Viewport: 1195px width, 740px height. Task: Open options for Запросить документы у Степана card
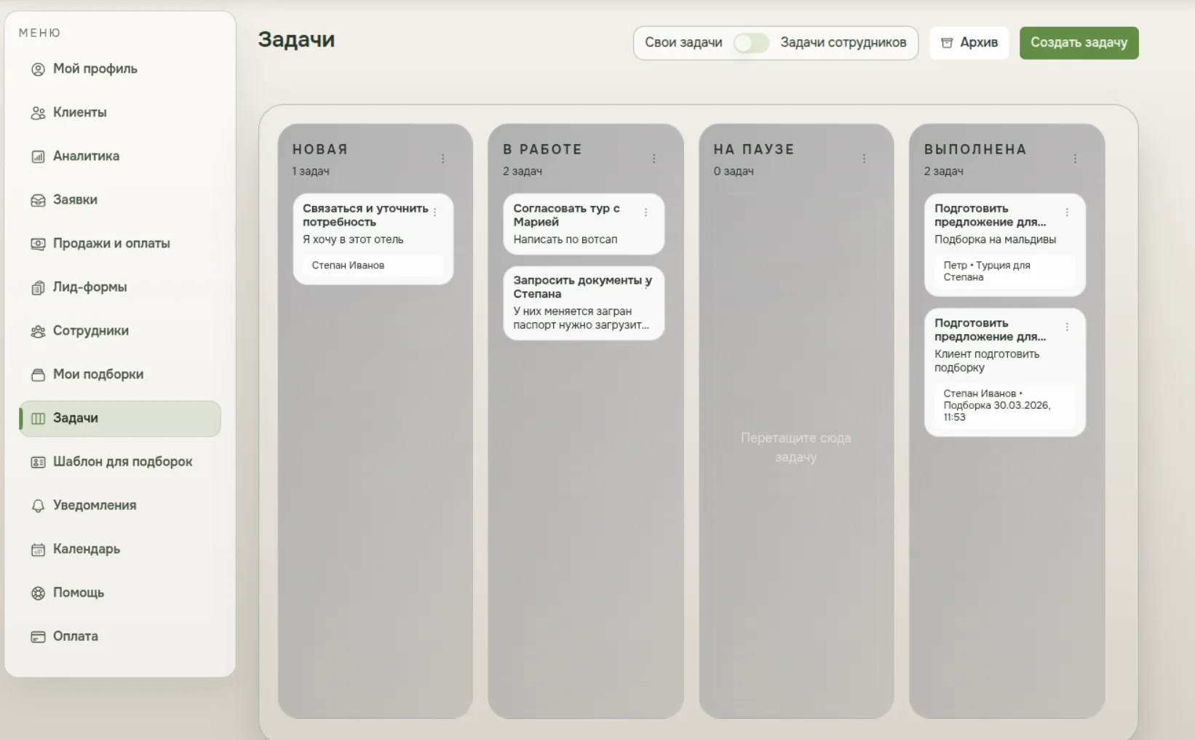[646, 285]
